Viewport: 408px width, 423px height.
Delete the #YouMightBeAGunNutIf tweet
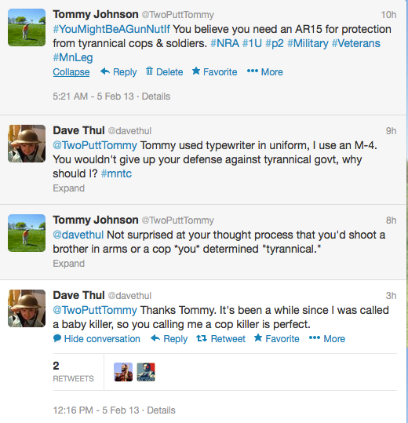point(164,72)
